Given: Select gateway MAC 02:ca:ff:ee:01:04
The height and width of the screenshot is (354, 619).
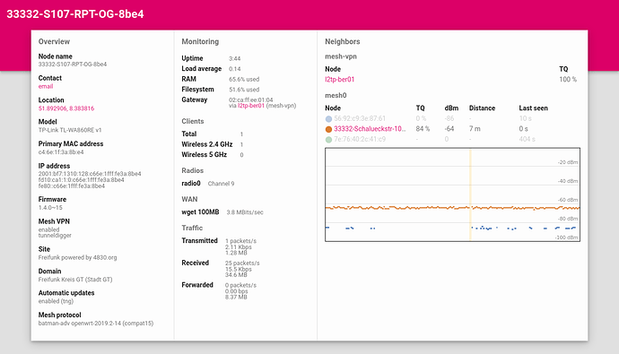Looking at the screenshot, I should click(250, 99).
